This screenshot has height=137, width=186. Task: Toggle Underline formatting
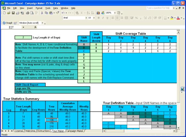coord(107,18)
